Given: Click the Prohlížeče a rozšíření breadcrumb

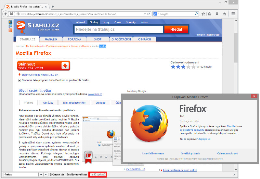Looking at the screenshot, I should [57, 46].
